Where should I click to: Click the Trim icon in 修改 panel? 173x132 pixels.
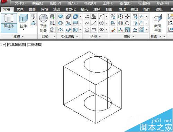(x=142, y=17)
